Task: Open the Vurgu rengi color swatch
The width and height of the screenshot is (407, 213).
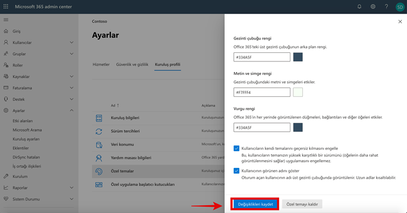Action: pyautogui.click(x=298, y=127)
